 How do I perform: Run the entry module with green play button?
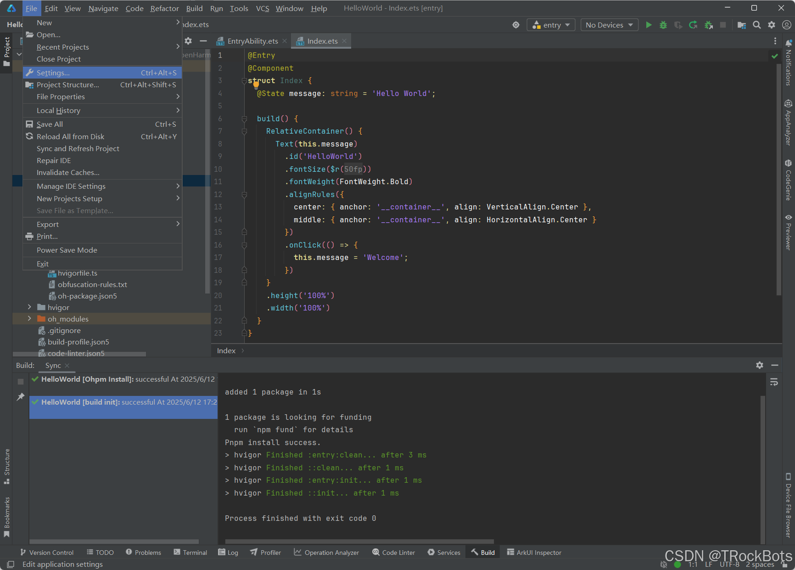click(649, 25)
